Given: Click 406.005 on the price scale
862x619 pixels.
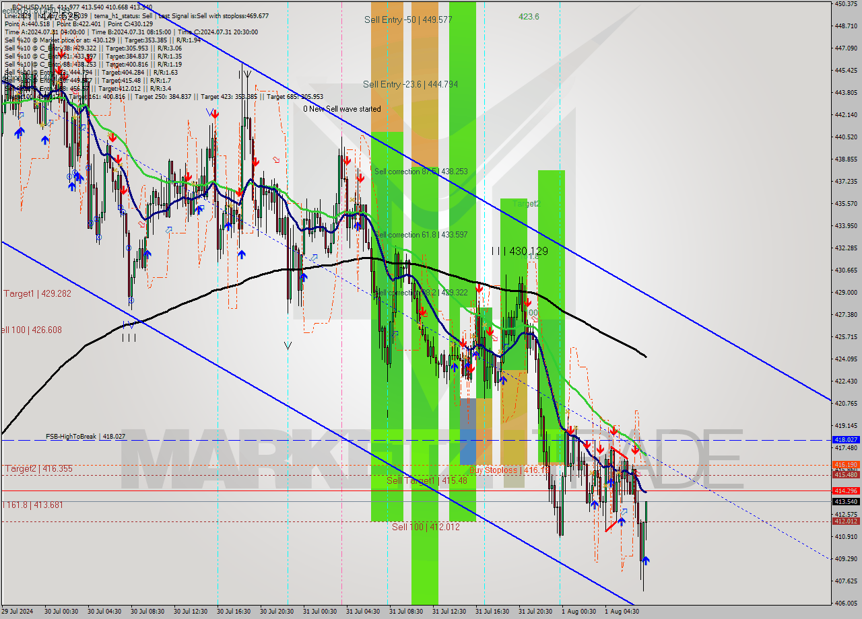Looking at the screenshot, I should coord(846,603).
